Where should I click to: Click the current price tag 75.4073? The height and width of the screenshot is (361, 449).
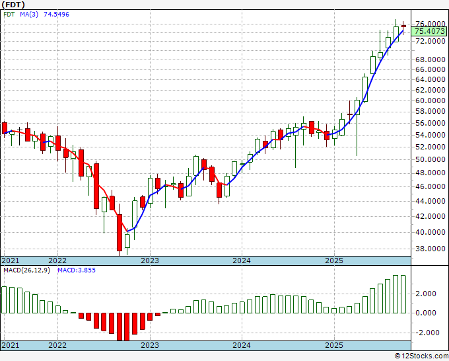(x=429, y=31)
